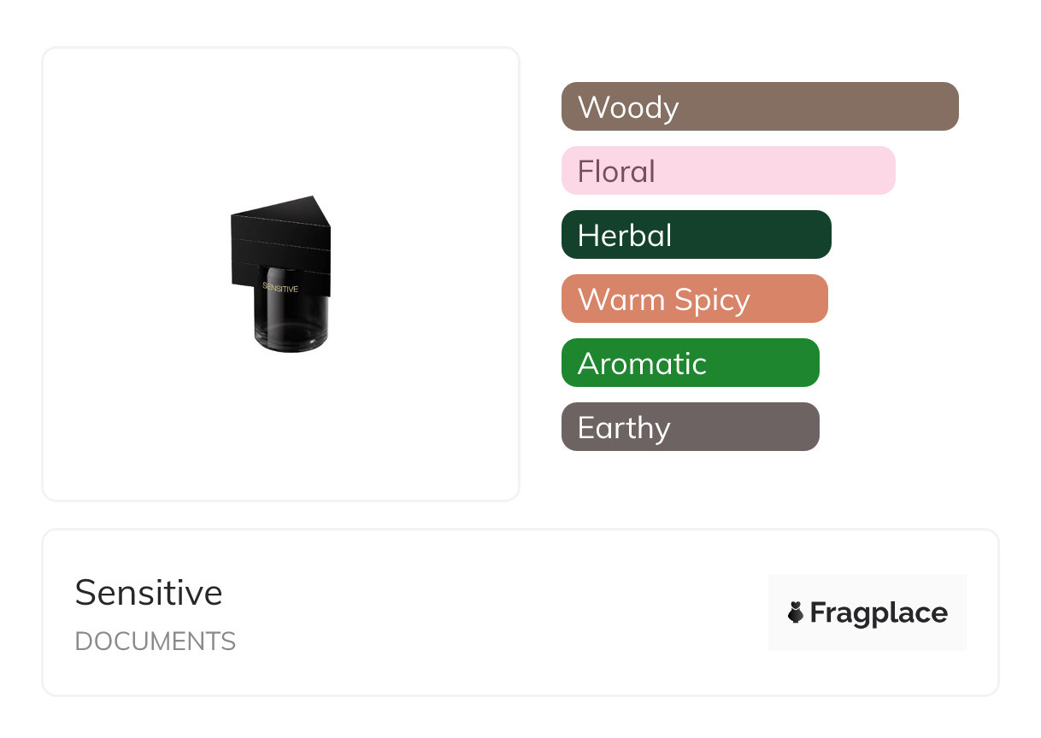The height and width of the screenshot is (738, 1041).
Task: Click the Fragplace wordmark text
Action: coord(879,613)
